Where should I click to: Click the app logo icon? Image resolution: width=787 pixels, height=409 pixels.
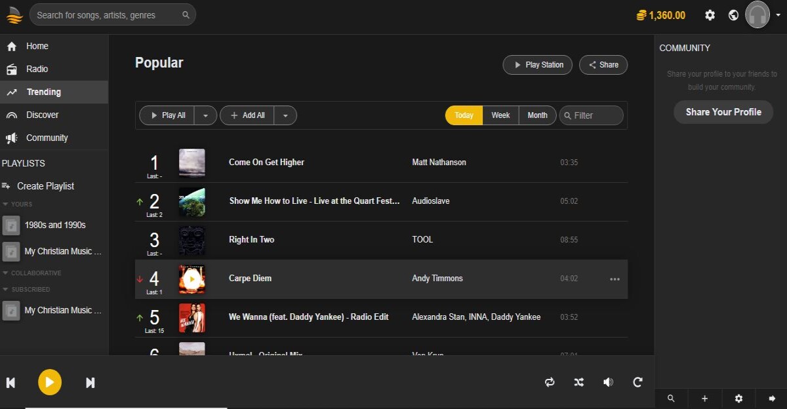[14, 14]
